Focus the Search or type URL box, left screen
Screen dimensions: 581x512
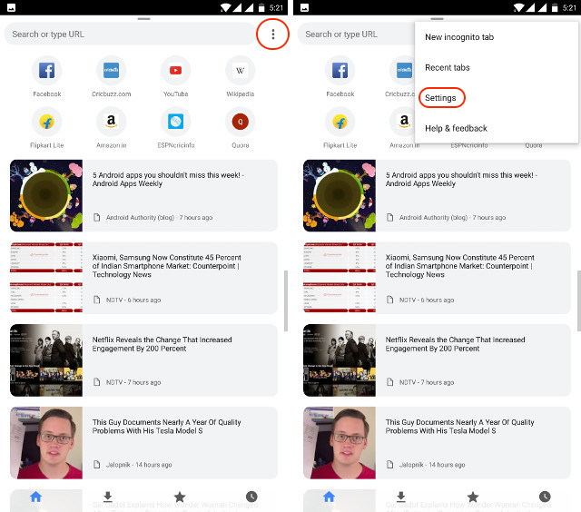[130, 34]
